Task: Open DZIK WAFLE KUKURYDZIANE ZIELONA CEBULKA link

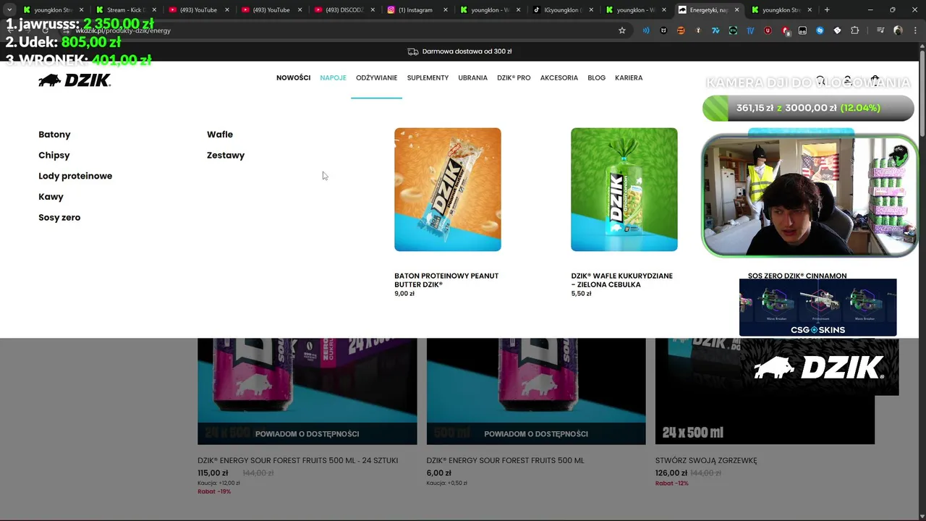Action: click(621, 280)
